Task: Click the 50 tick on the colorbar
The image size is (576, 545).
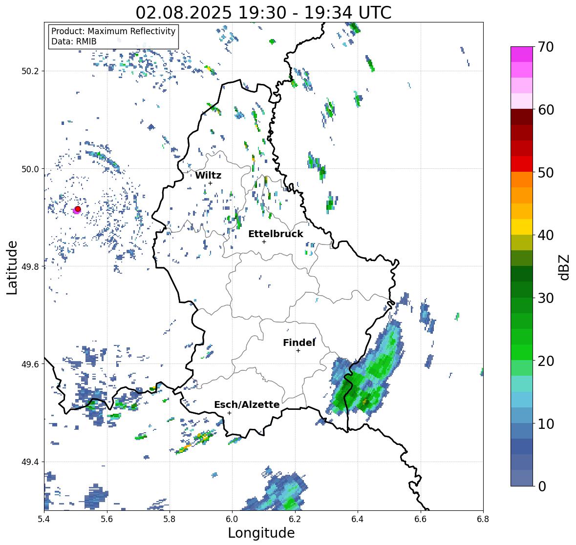Action: (x=546, y=172)
